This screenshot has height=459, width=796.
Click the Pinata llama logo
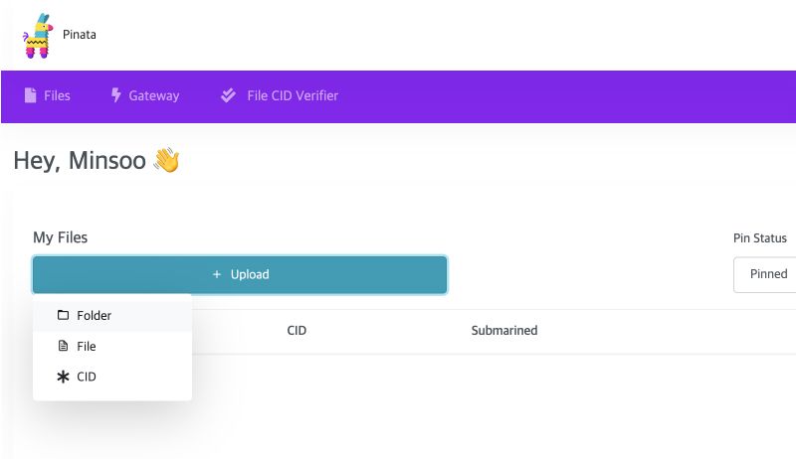(38, 36)
